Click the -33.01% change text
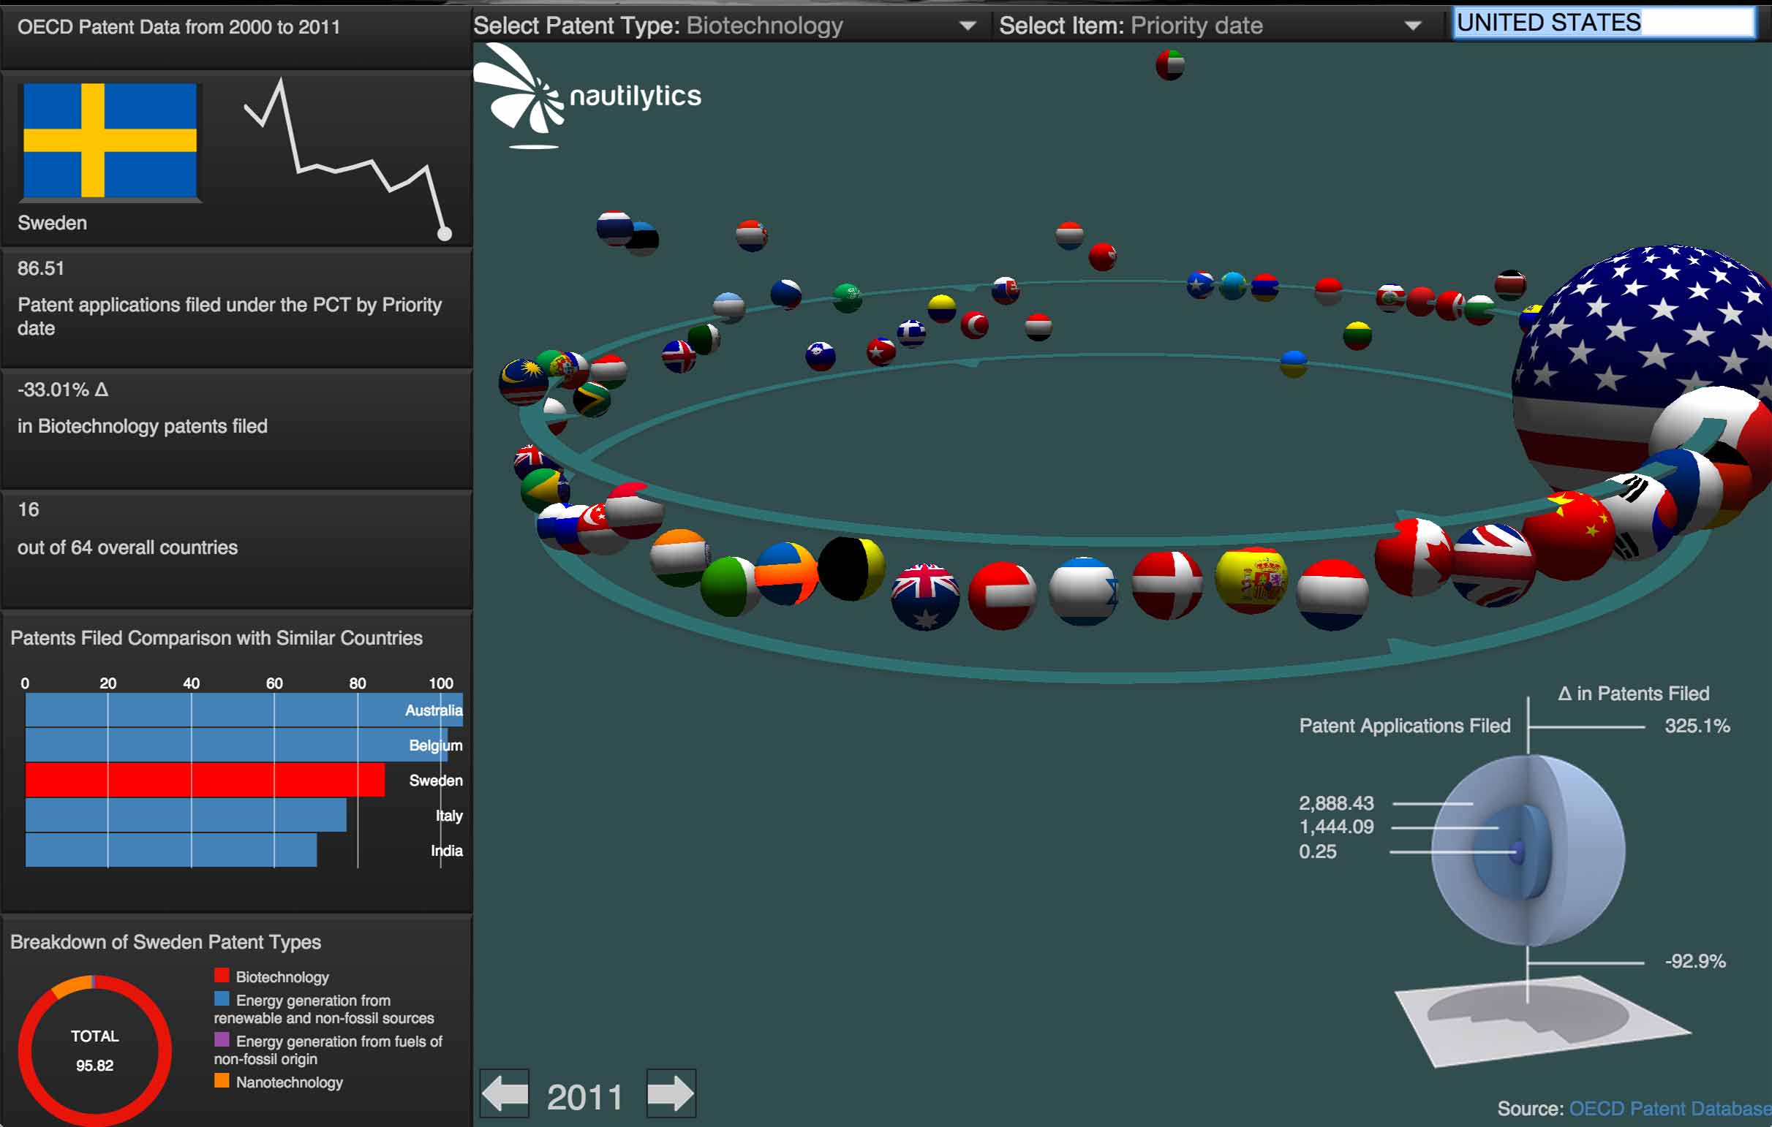The image size is (1772, 1127). tap(64, 390)
